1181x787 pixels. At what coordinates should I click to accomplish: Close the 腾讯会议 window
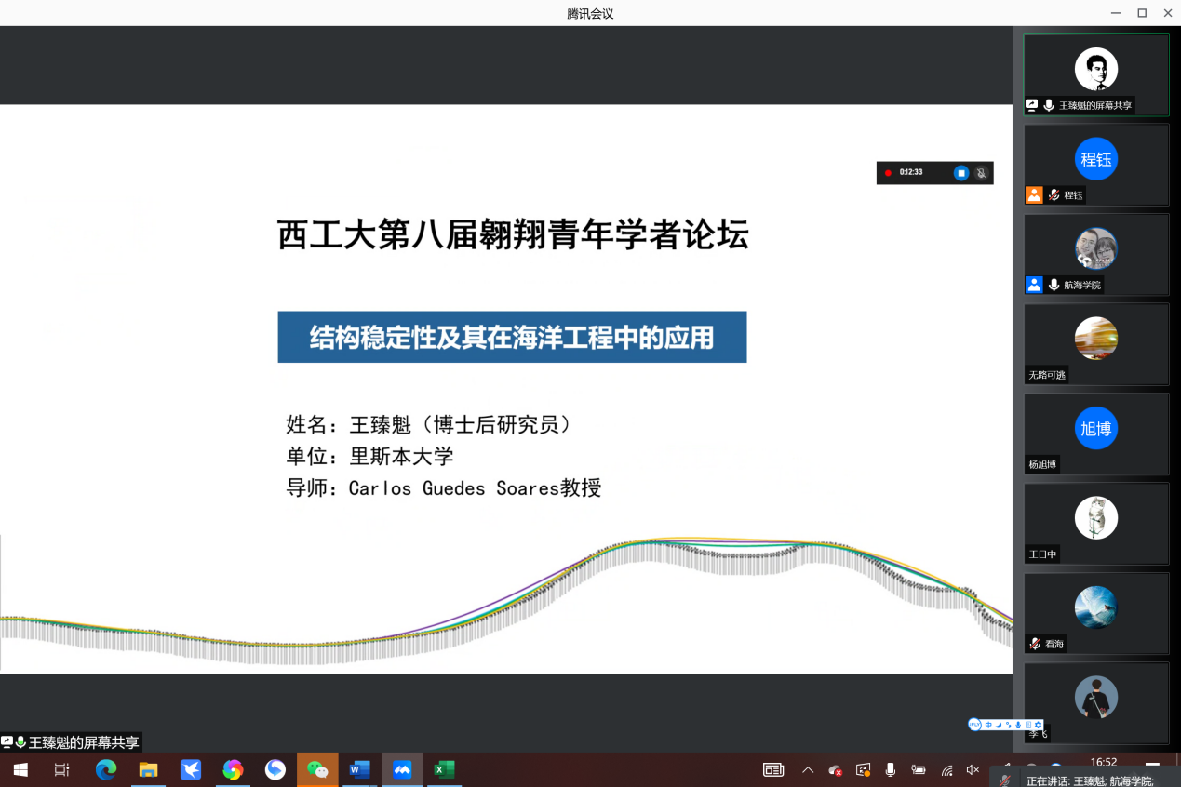point(1167,13)
